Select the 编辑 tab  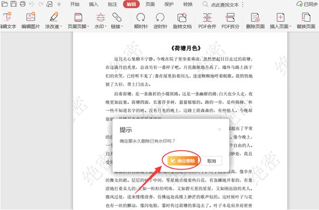coord(131,4)
